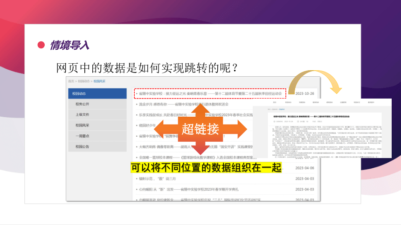Viewport: 401px width, 225px height.
Task: Open the 巾帼展英姿 岗位建新业 article
Action: 200,199
